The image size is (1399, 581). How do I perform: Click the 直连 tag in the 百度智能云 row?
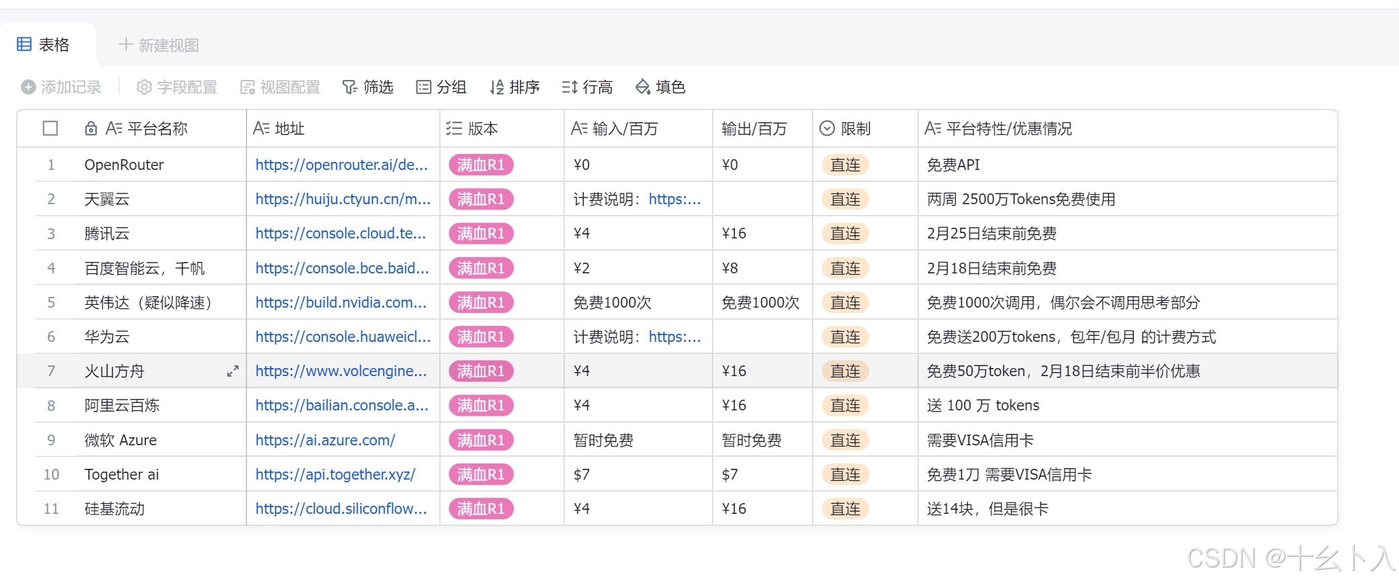(x=845, y=269)
